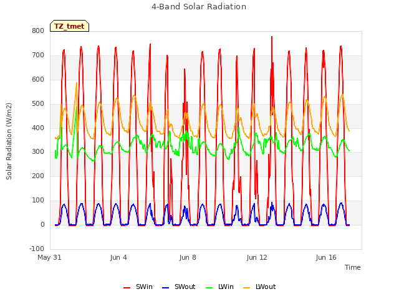Toggle the SWout legend entry
Screen dimensions: 399x299
coord(179,287)
